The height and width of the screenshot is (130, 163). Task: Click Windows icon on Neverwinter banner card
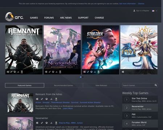click(46, 72)
